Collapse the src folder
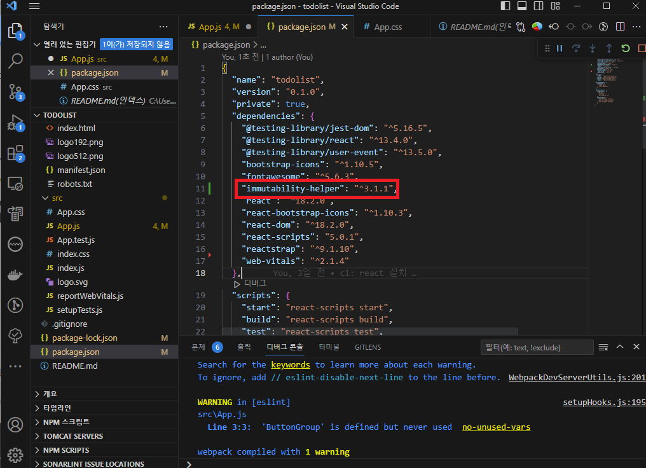This screenshot has width=646, height=468. [x=45, y=198]
